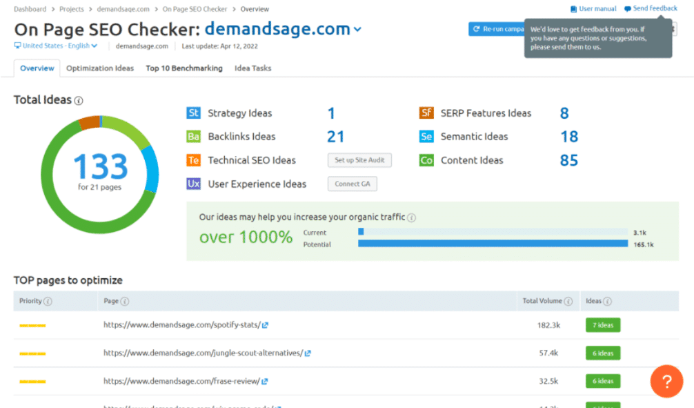Open 6 ideas for jungle-scout-alternatives page
Image resolution: width=694 pixels, height=408 pixels.
point(603,353)
